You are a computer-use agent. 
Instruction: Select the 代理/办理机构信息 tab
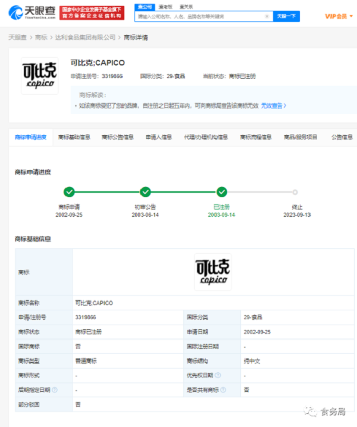point(206,137)
